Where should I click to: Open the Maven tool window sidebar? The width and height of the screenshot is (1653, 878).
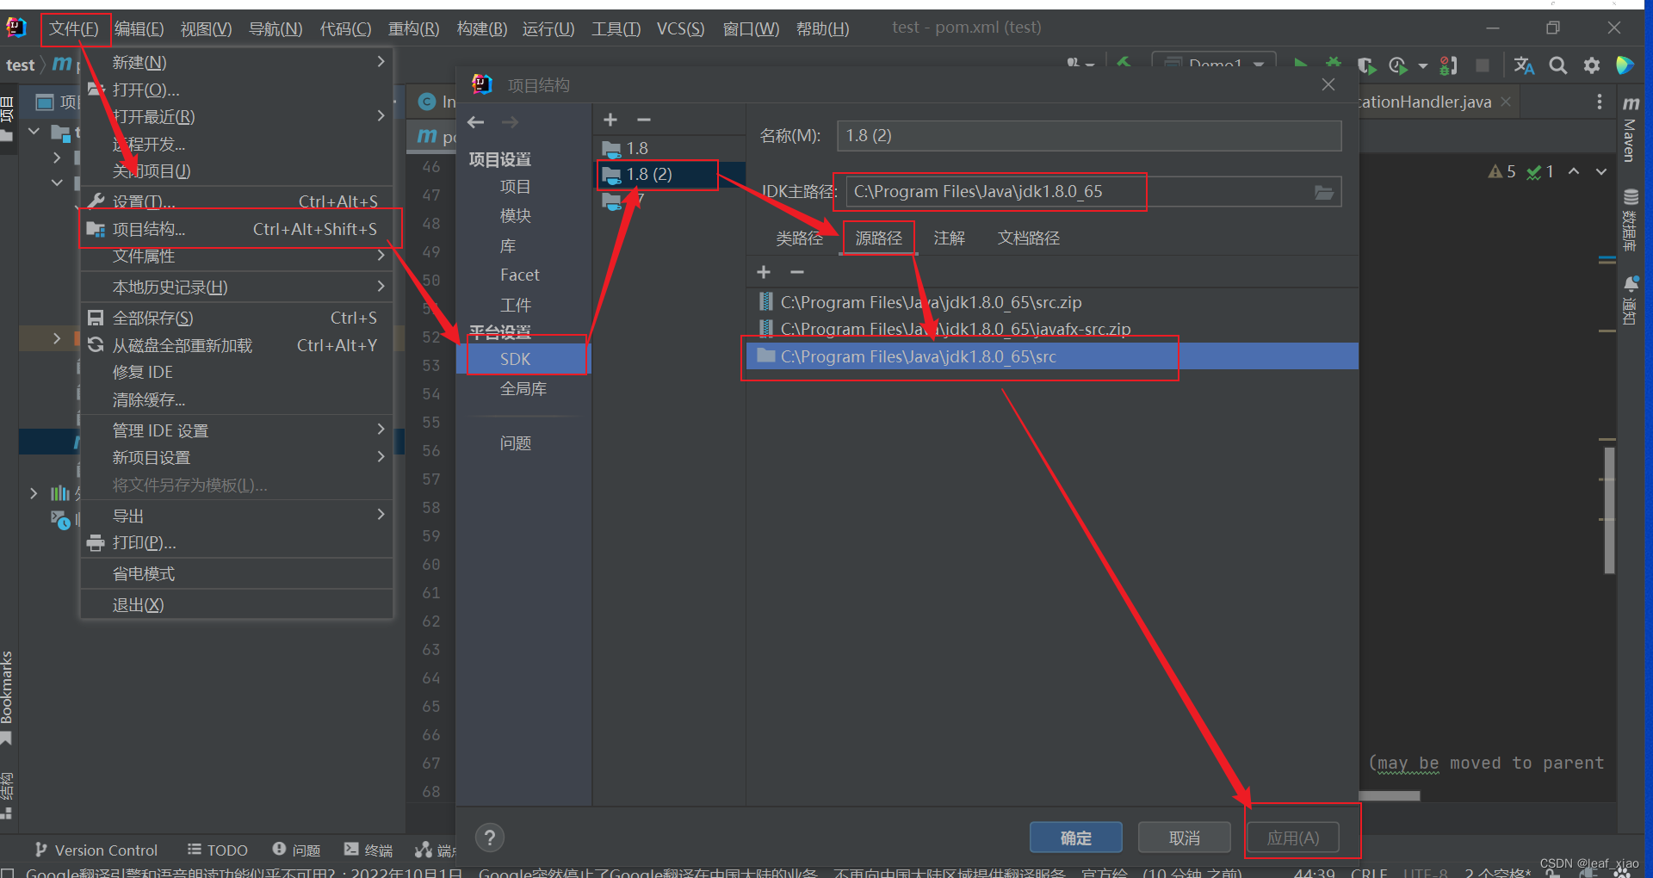[1630, 129]
